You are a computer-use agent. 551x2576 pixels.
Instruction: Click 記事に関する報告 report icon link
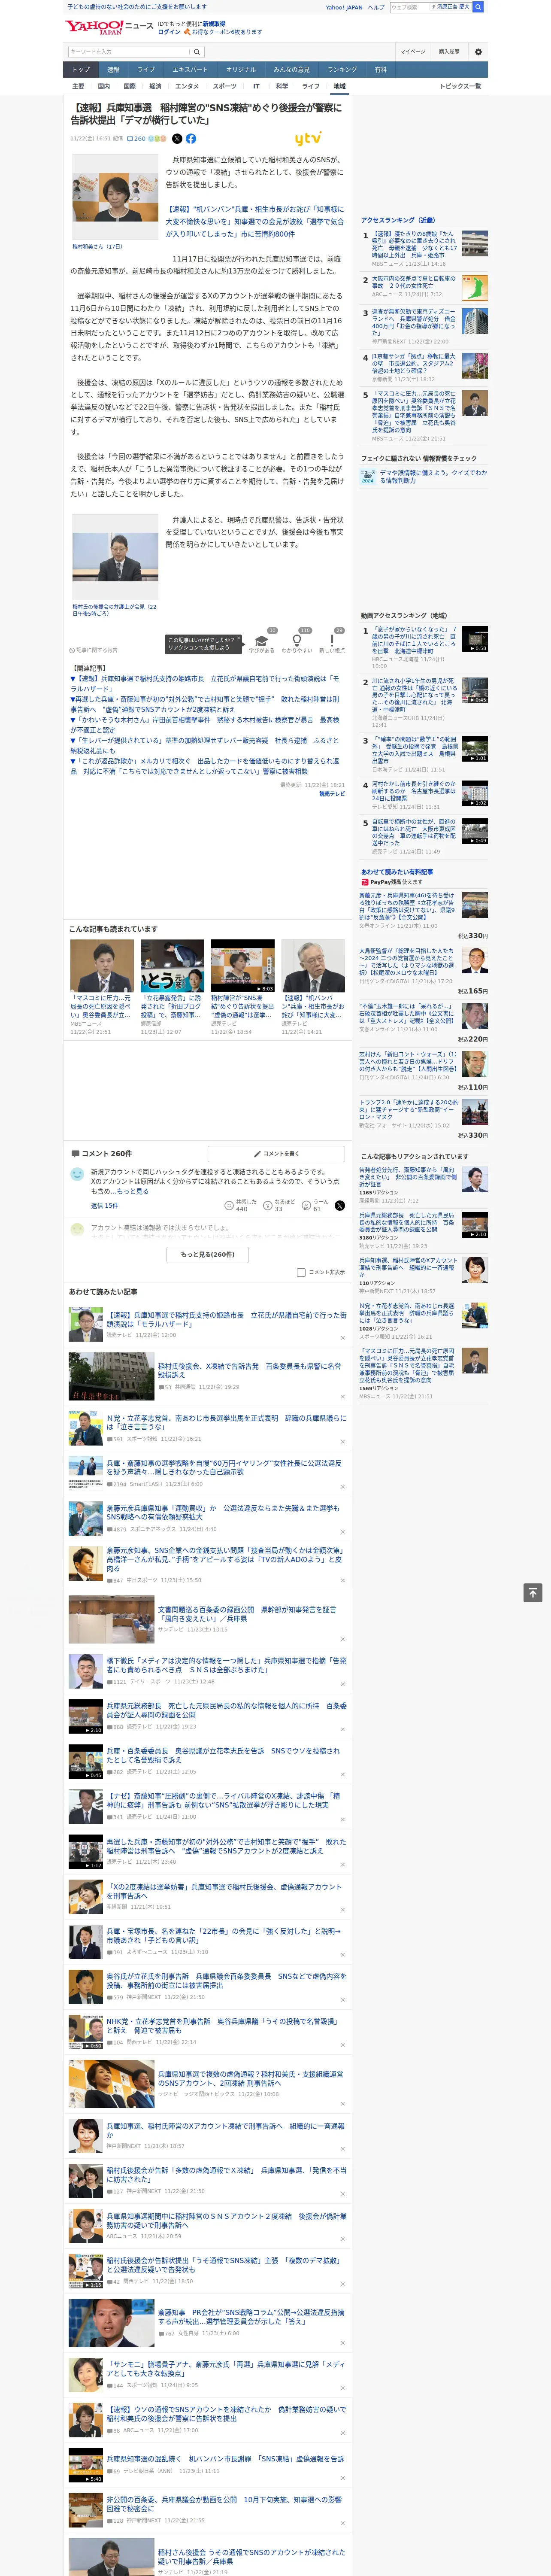point(93,650)
